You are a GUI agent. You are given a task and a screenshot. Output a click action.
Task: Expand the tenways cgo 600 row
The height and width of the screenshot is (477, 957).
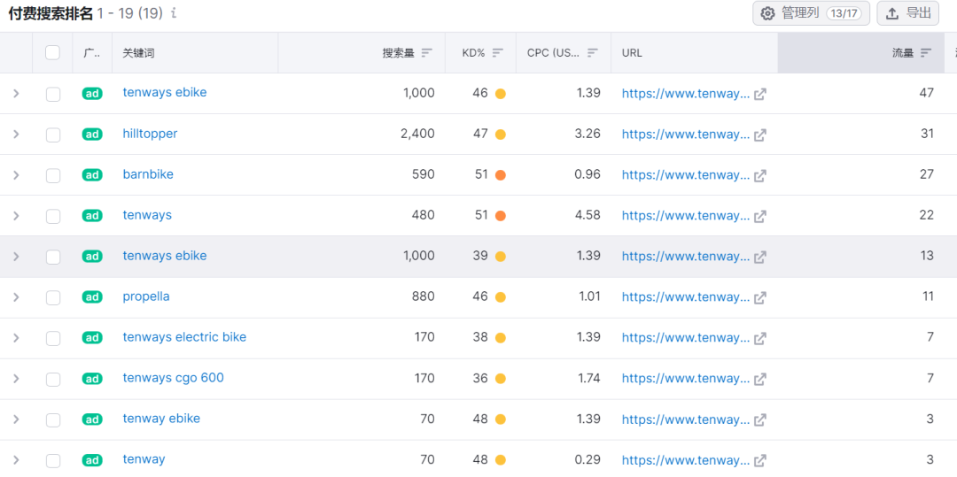pos(17,379)
